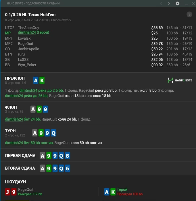Image resolution: width=196 pixels, height=201 pixels.
Task: Click the Hand2Note logo
Action: click(x=180, y=80)
